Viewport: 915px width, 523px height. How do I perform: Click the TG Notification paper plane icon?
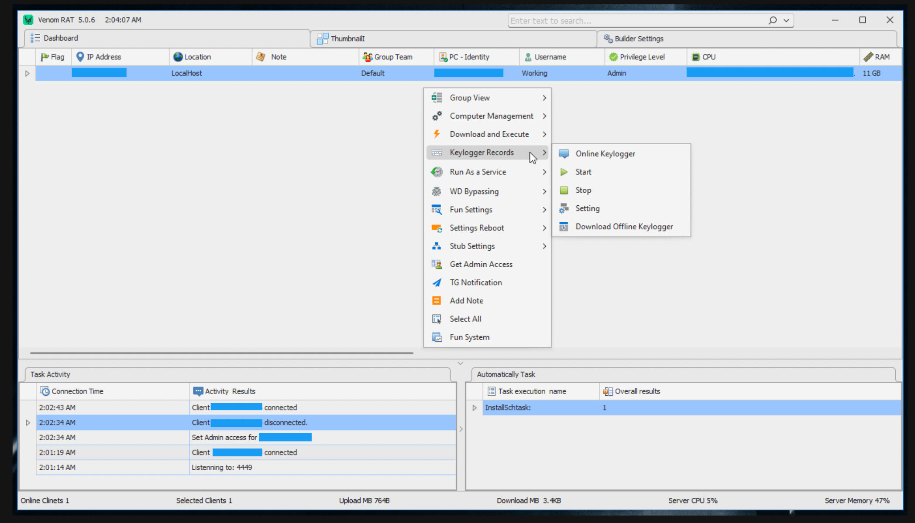tap(437, 282)
